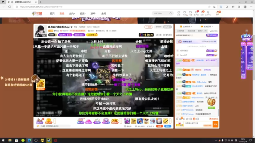Expand the already-followed dropdown next to count
255x143 pixels.
[168, 27]
